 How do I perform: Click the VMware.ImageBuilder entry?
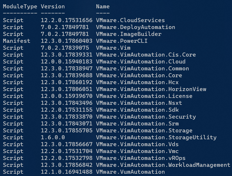(x=129, y=34)
